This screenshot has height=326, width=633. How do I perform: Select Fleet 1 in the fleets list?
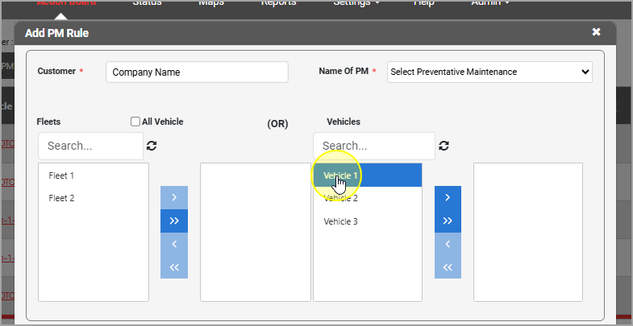pyautogui.click(x=61, y=175)
